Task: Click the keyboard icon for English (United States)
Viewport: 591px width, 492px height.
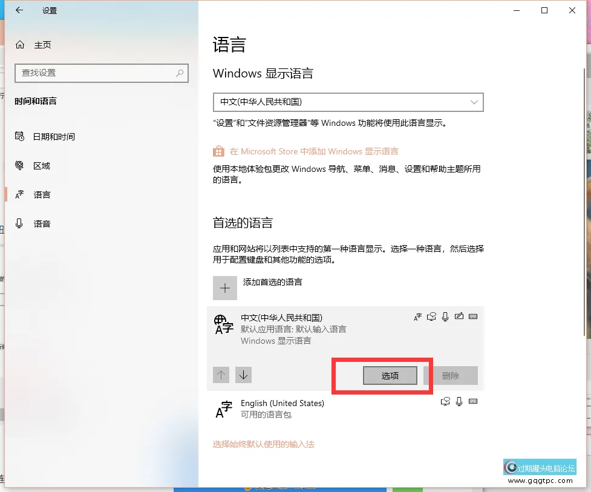Action: point(472,401)
